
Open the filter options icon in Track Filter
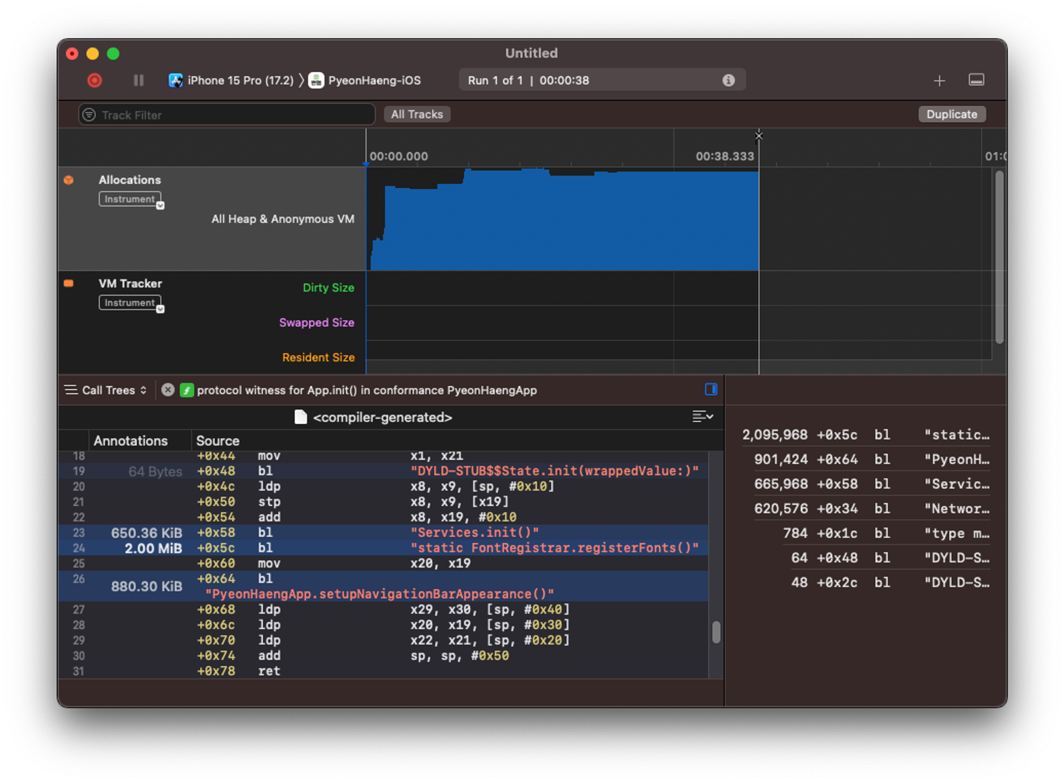(x=89, y=114)
